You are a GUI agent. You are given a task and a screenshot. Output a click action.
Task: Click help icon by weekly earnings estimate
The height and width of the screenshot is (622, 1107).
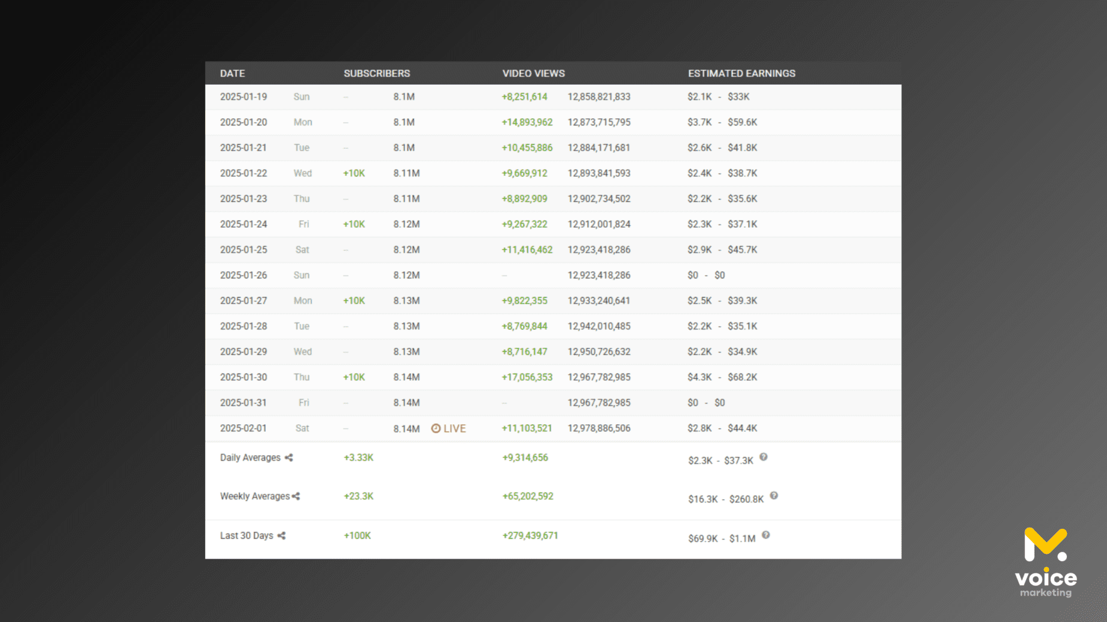tap(774, 496)
